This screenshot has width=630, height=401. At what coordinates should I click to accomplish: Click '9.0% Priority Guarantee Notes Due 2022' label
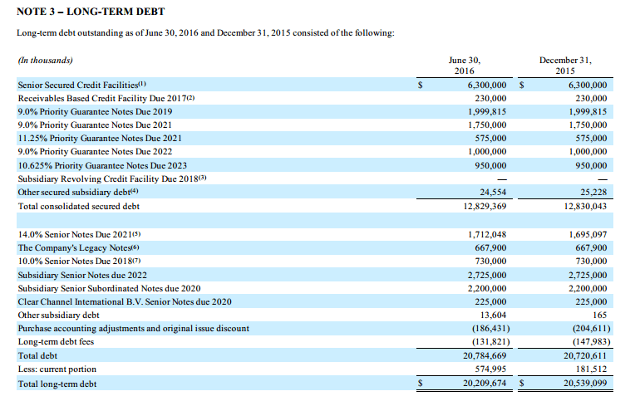click(95, 151)
